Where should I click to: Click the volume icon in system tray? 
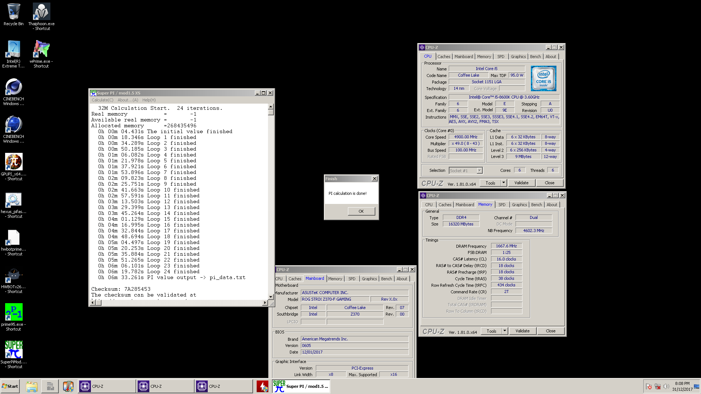click(666, 386)
